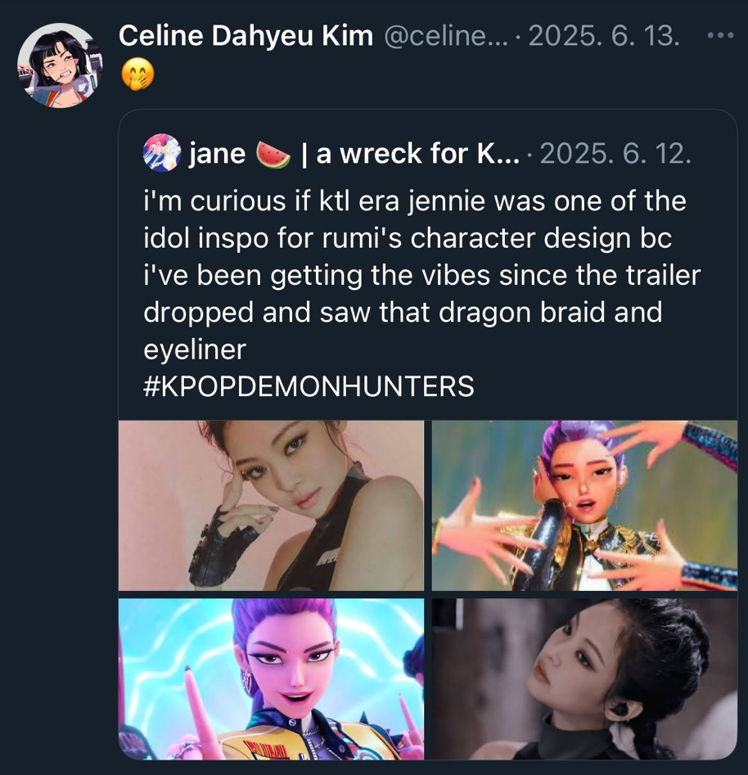View the animated character pointing a finger up
Viewport: 748px width, 775px height.
click(x=272, y=679)
